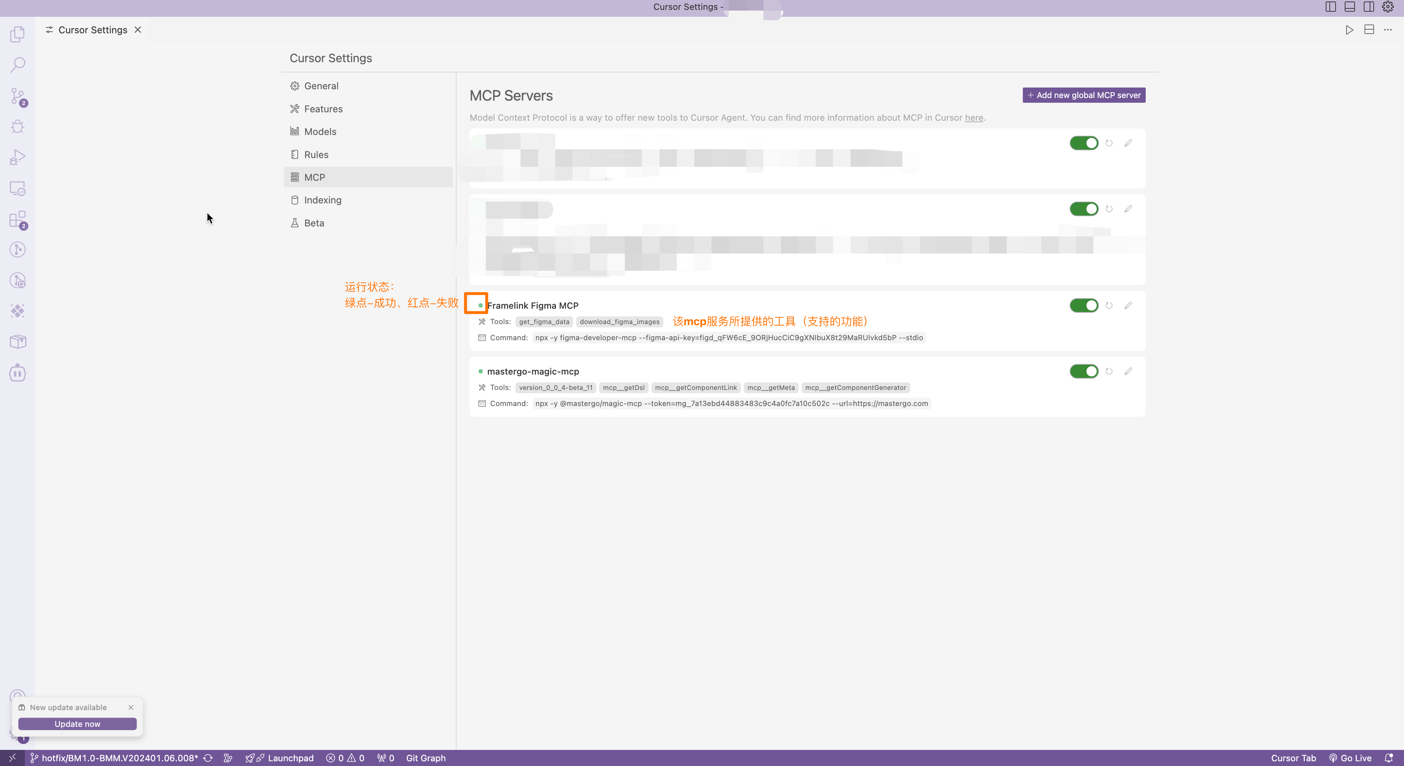This screenshot has width=1404, height=766.
Task: Refresh the Framelink Figma MCP server
Action: (1108, 305)
